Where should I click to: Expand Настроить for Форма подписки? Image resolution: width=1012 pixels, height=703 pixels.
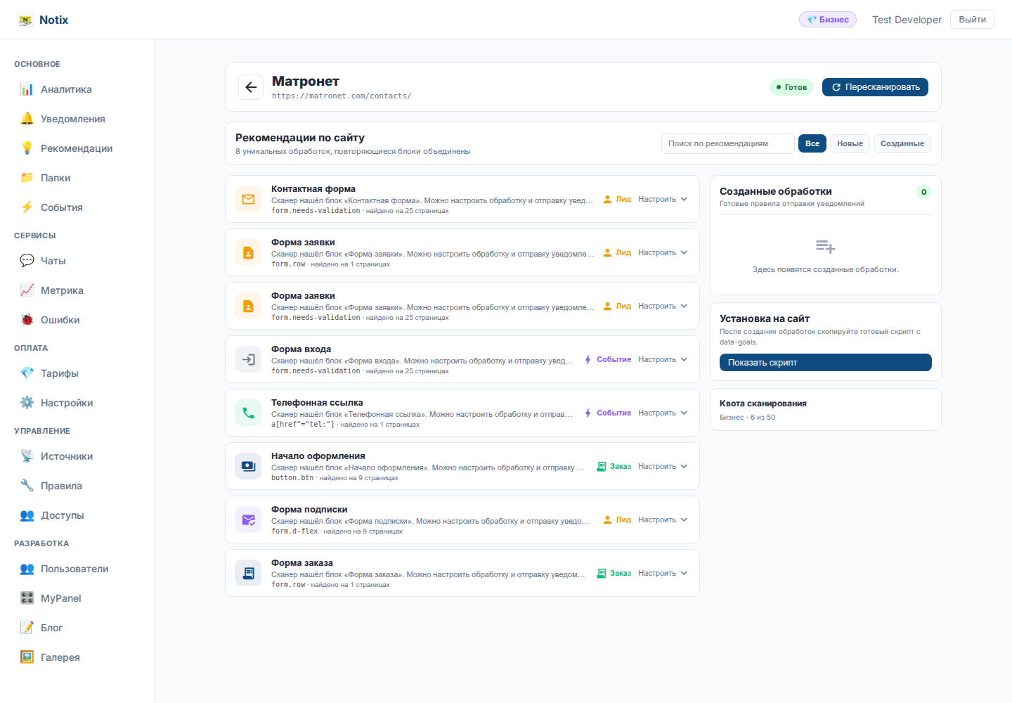pyautogui.click(x=663, y=520)
